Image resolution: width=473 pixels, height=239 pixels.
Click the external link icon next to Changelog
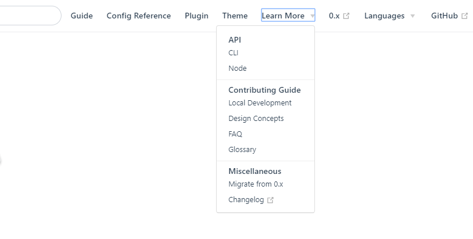[270, 200]
